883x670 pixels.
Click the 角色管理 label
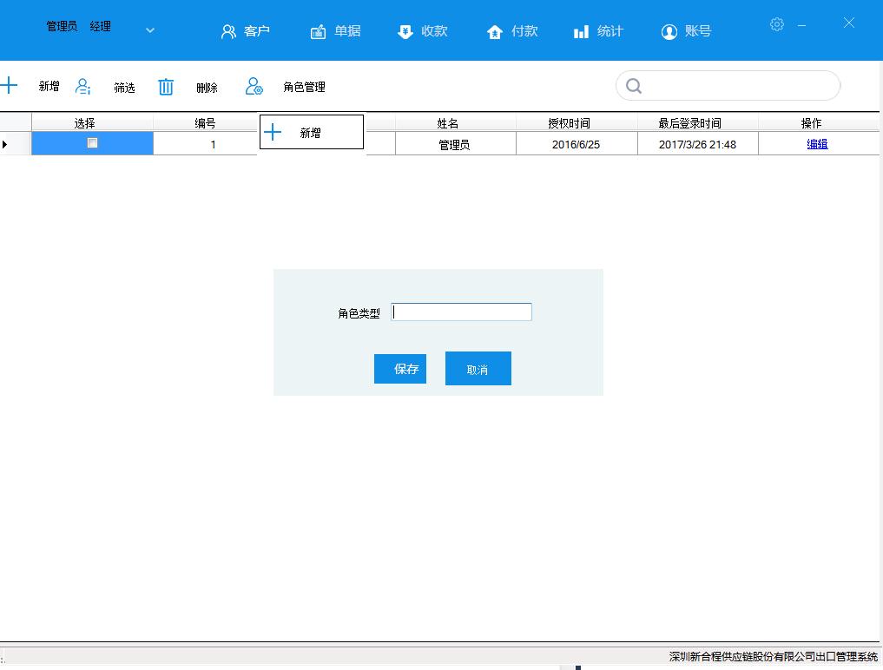pyautogui.click(x=304, y=87)
